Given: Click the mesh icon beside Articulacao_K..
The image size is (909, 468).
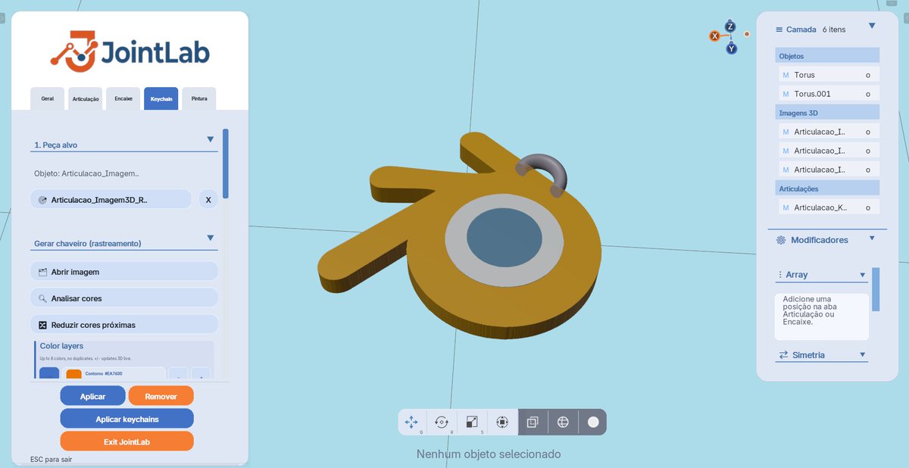Looking at the screenshot, I should (786, 207).
